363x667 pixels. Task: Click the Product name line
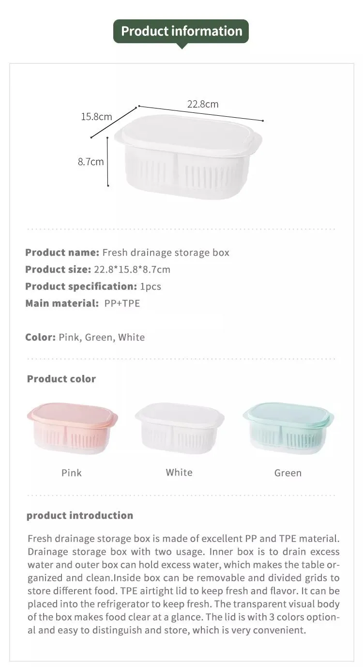coord(127,252)
